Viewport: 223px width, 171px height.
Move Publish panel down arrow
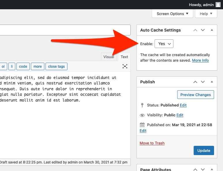click(203, 82)
